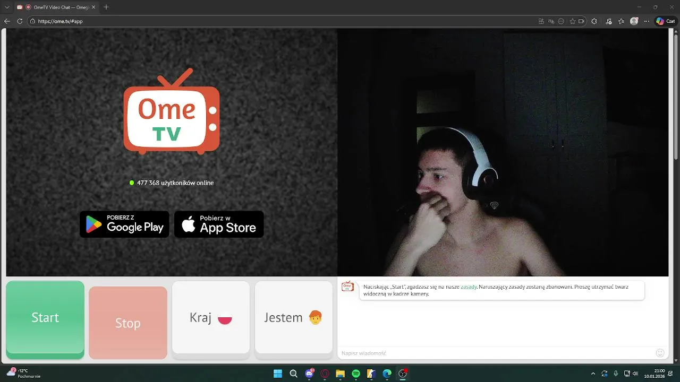Add this page to favorites
Image resolution: width=680 pixels, height=382 pixels.
tap(573, 21)
